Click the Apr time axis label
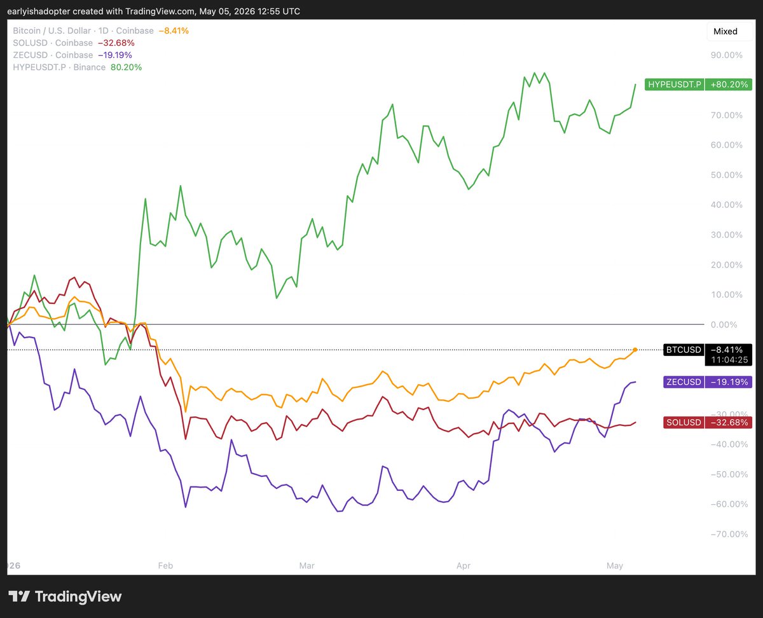The image size is (763, 618). 465,565
